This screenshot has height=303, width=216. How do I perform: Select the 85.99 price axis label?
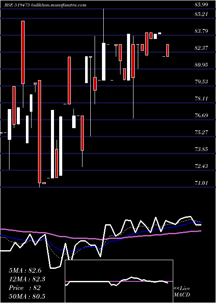[201, 5]
